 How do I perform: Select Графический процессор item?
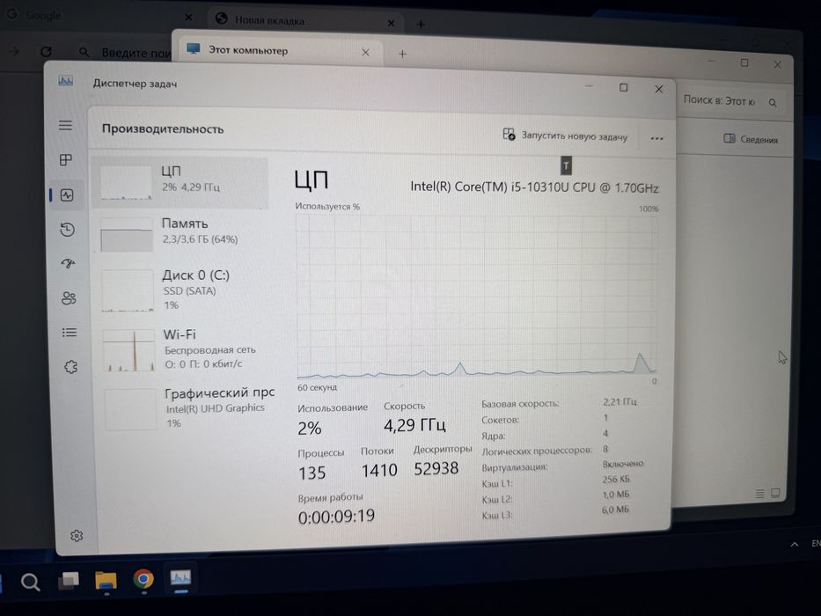click(187, 408)
